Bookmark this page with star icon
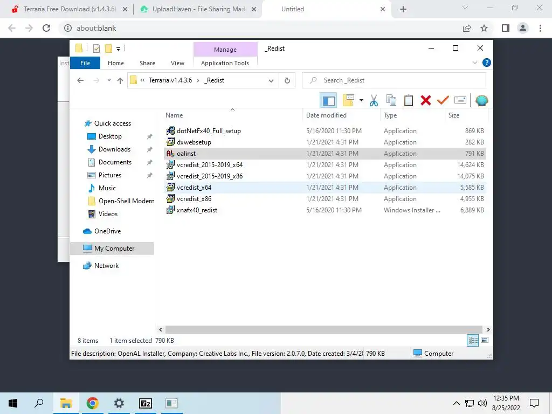The height and width of the screenshot is (414, 552). point(484,28)
